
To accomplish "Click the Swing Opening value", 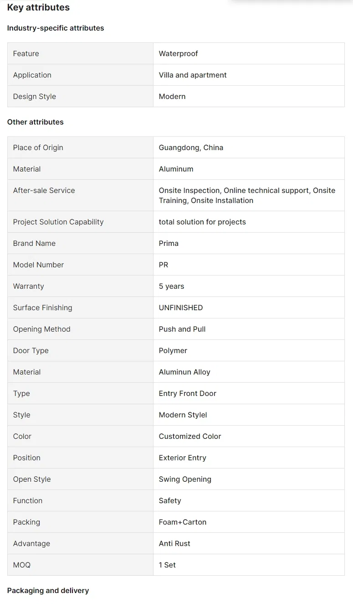I will [185, 479].
